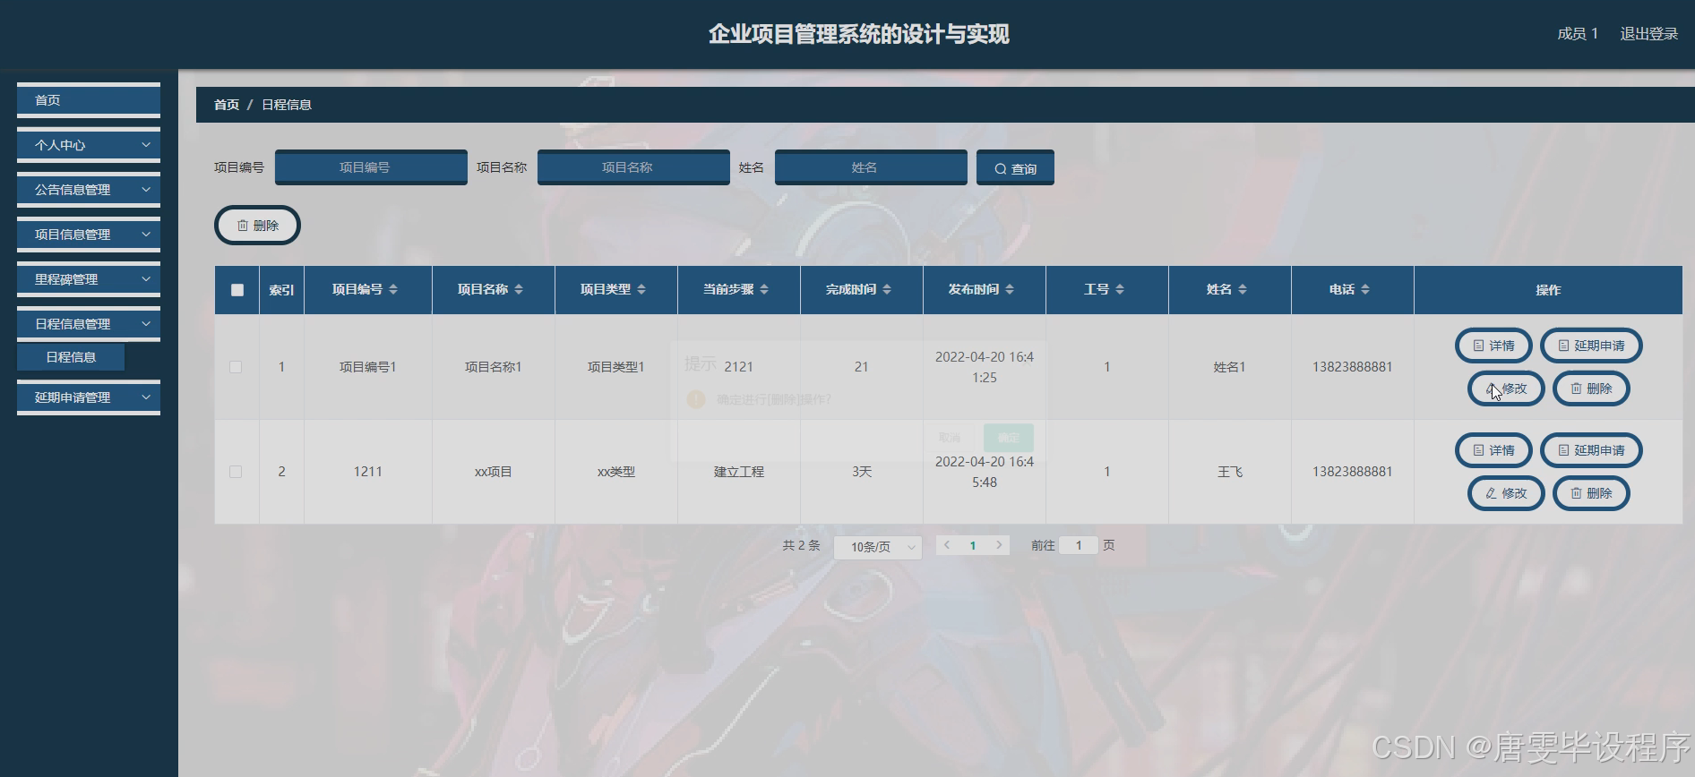Expand 项目信息管理 sidebar menu
1695x777 pixels.
[x=89, y=235]
